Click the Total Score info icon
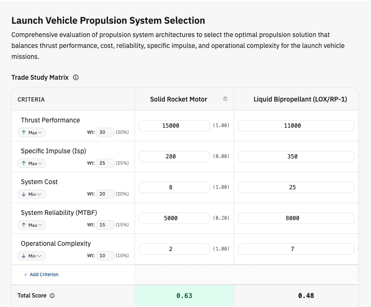Screen dimensions: 371x307 point(52,296)
